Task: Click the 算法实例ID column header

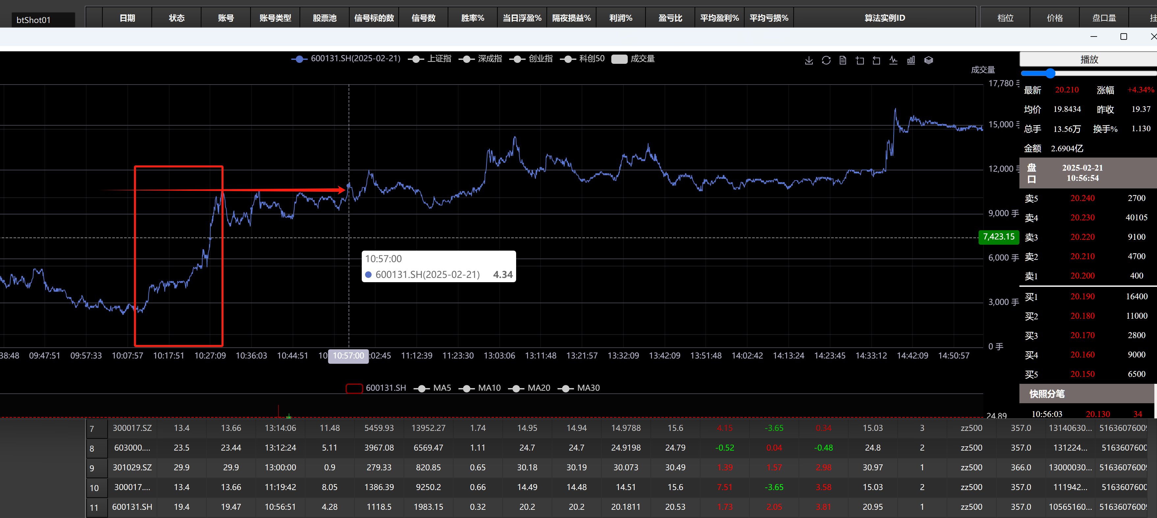Action: click(885, 18)
